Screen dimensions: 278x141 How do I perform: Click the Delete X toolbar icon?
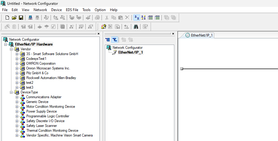pyautogui.click(x=127, y=18)
